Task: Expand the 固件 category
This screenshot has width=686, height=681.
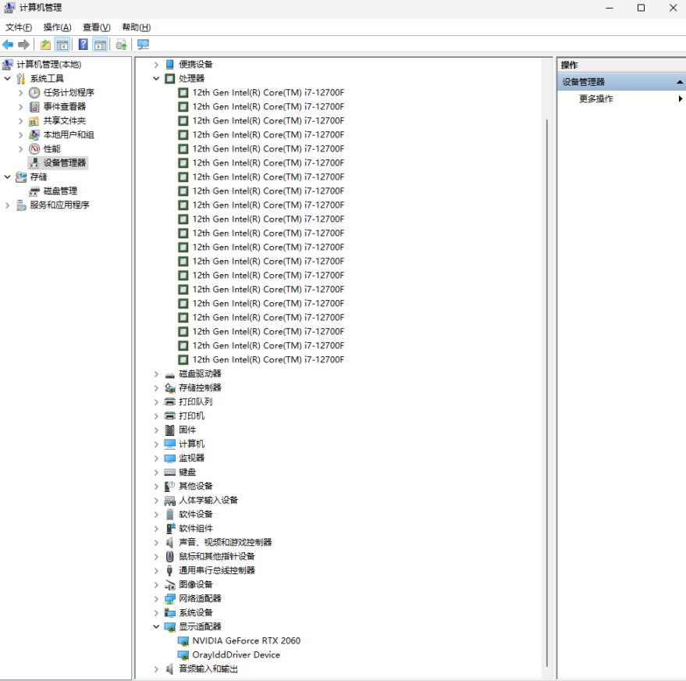Action: tap(156, 430)
